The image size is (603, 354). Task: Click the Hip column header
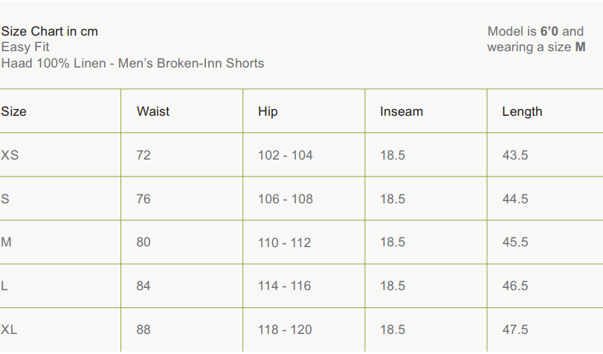268,111
